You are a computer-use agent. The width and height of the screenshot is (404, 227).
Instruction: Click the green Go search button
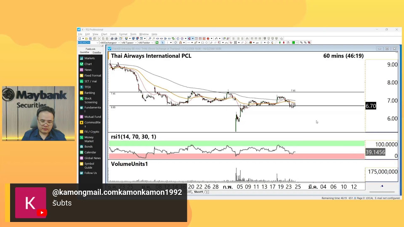(157, 43)
